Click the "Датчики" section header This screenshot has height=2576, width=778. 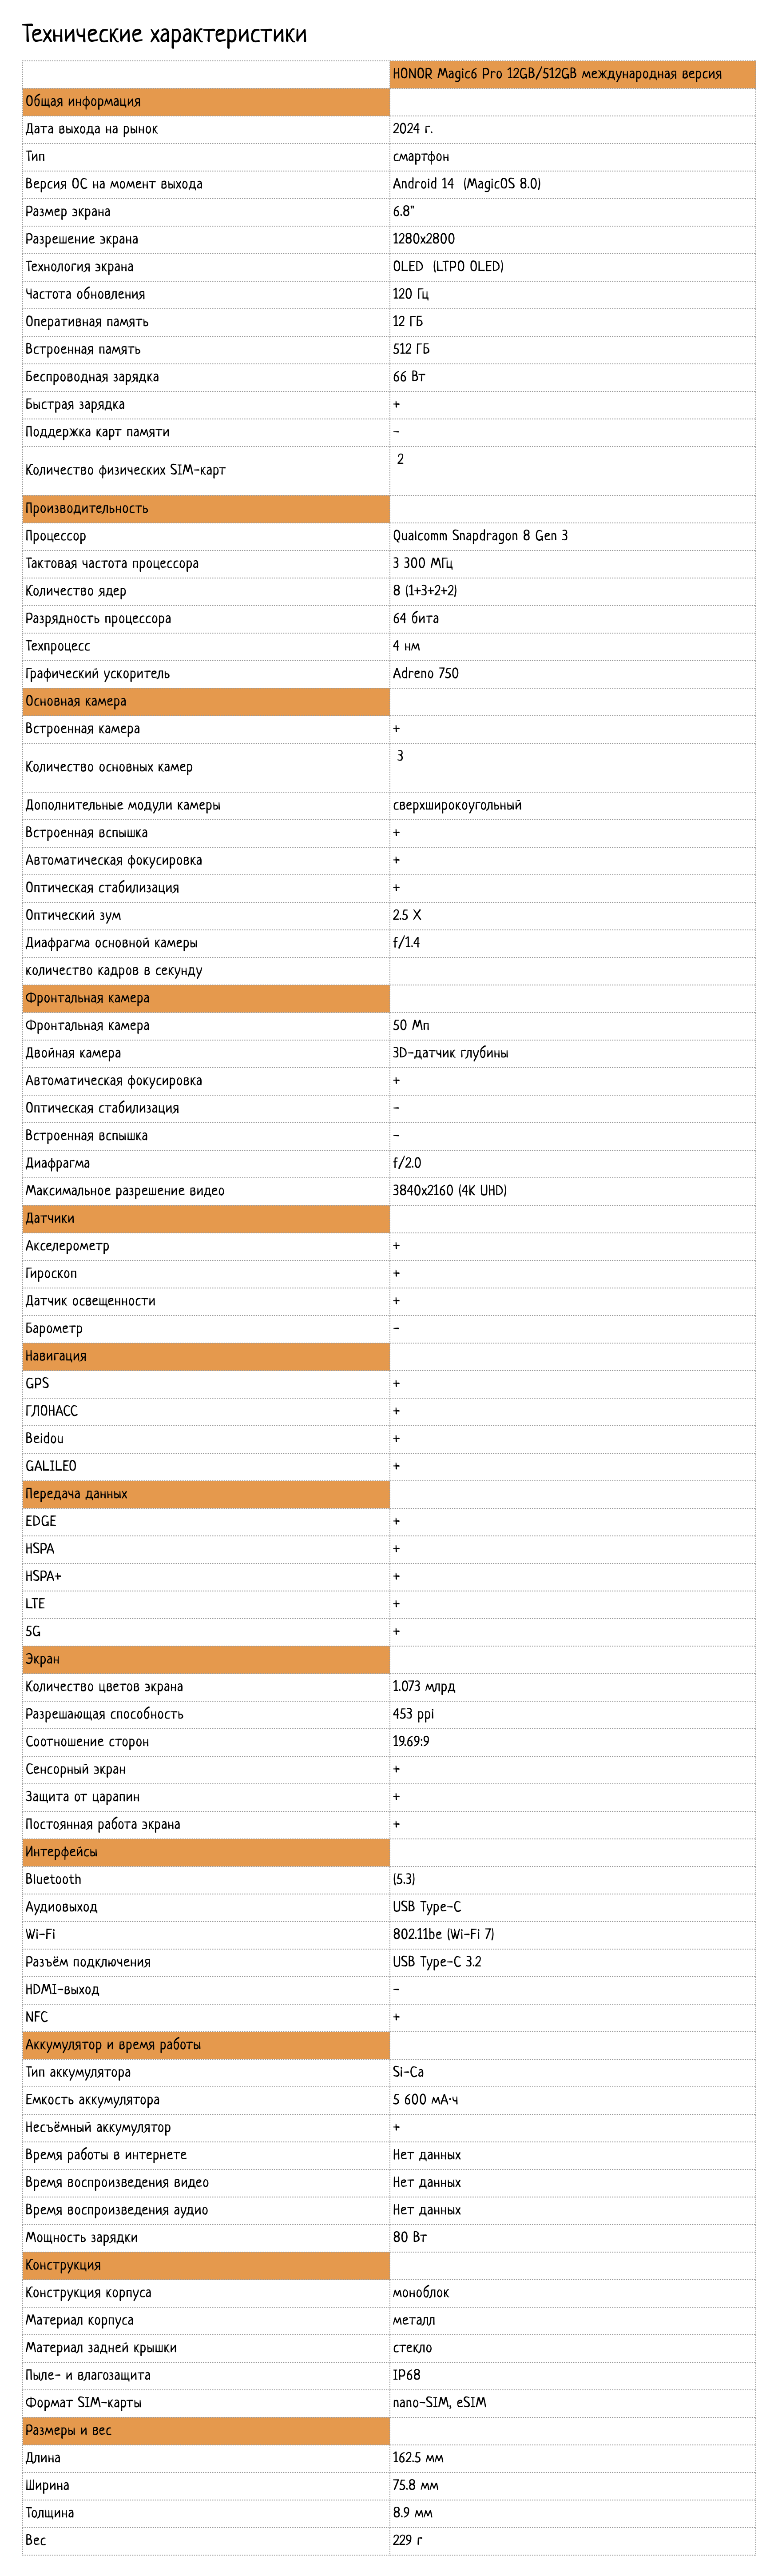click(50, 1218)
